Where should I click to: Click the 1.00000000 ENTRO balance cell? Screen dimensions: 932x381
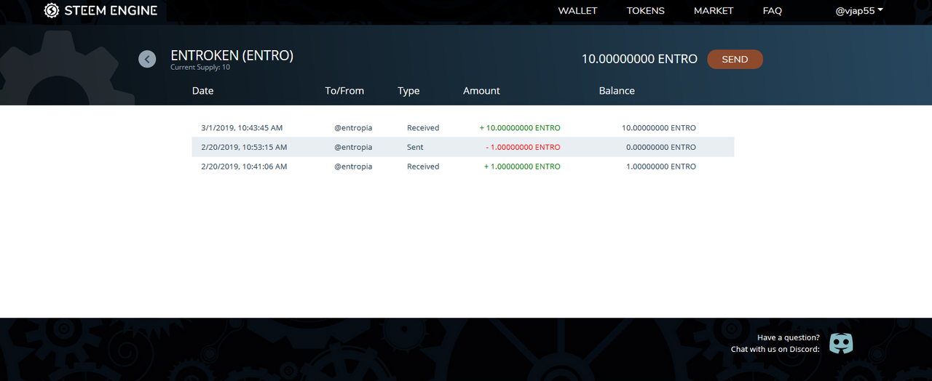pos(661,167)
